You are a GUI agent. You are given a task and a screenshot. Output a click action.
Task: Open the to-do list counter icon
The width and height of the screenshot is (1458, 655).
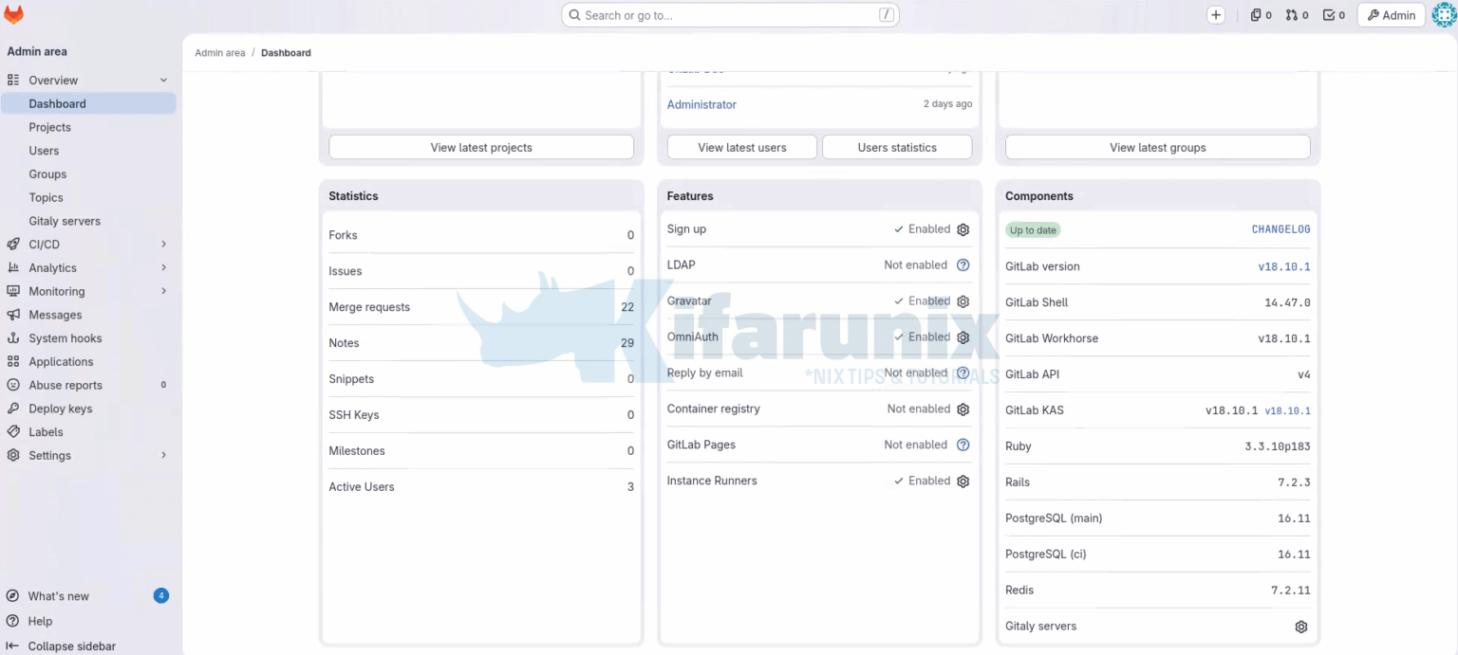pos(1334,15)
